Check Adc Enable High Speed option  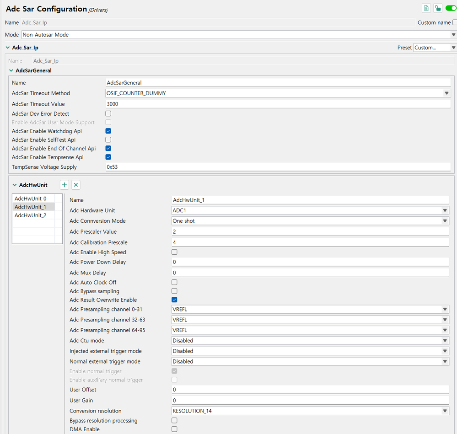point(174,252)
